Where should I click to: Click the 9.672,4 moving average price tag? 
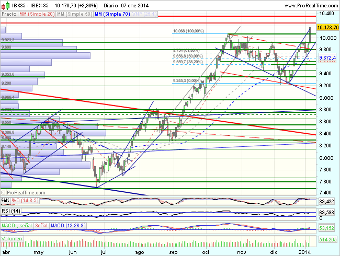[328, 57]
